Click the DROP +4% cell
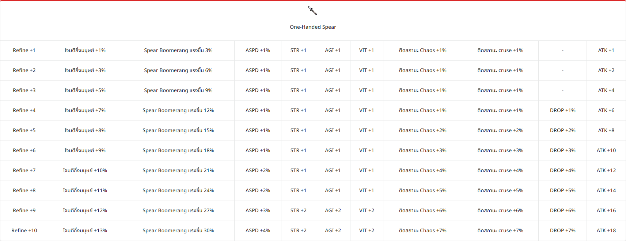The width and height of the screenshot is (626, 241). (x=562, y=170)
